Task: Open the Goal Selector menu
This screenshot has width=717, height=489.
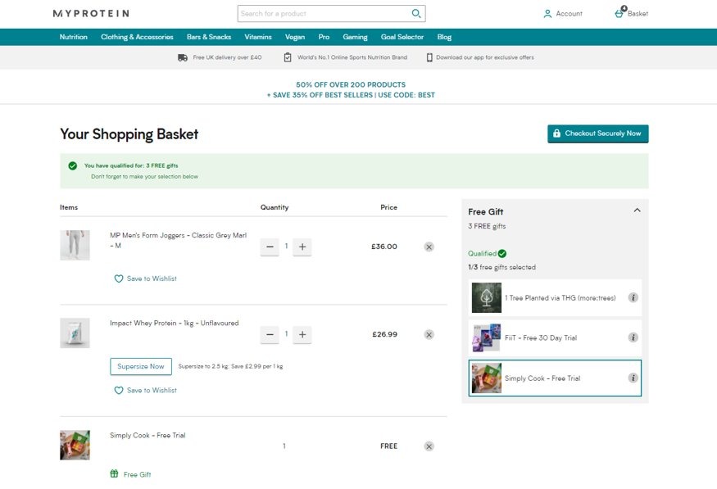Action: coord(402,37)
